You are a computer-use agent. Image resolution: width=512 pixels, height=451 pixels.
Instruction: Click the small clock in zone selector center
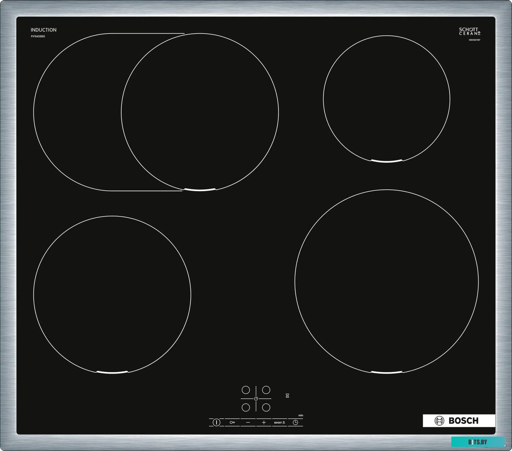point(256,398)
